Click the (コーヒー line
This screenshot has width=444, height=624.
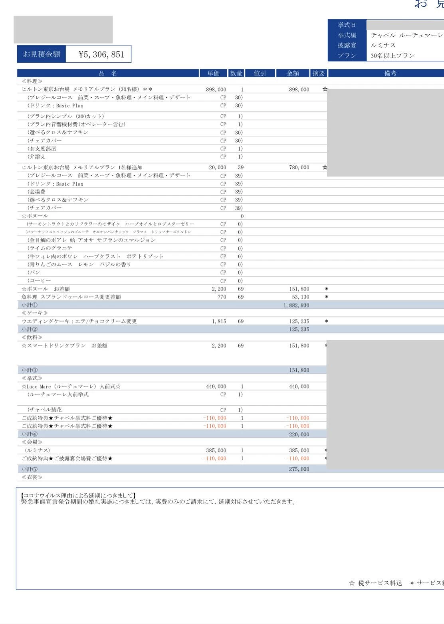[39, 281]
